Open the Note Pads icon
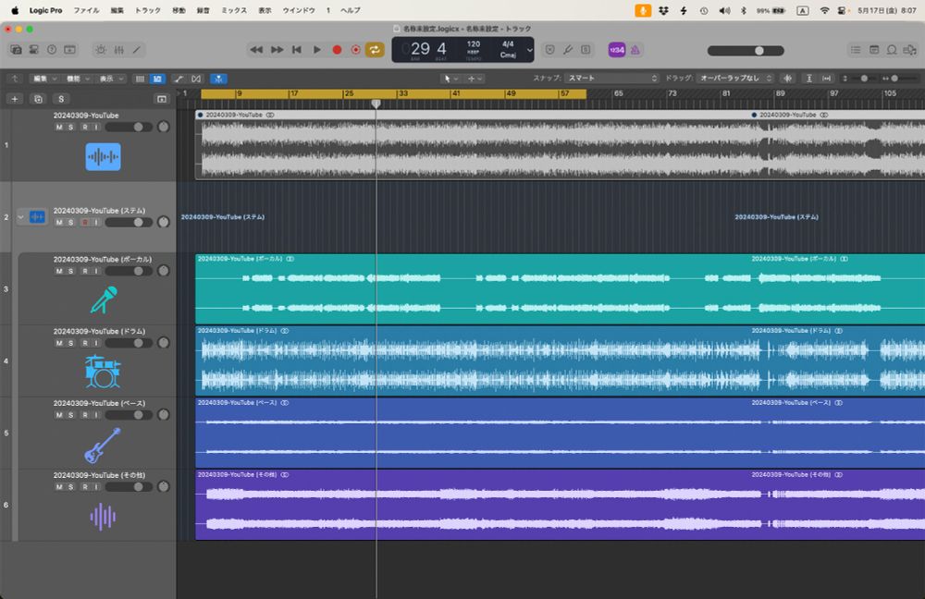Viewport: 925px width, 599px height. click(x=874, y=50)
